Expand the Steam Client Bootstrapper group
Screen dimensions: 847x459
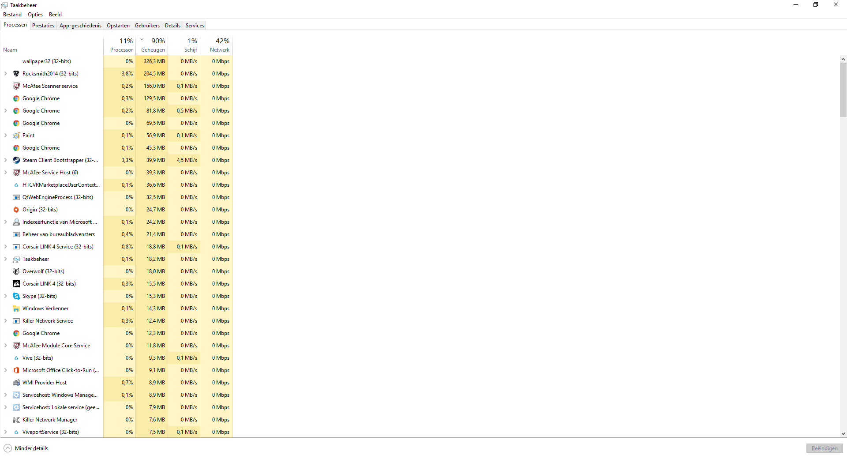click(x=5, y=160)
